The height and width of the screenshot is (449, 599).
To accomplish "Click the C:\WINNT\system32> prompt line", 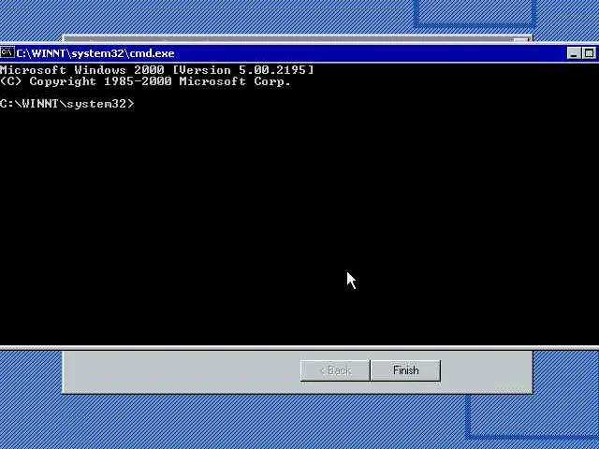I will [67, 104].
